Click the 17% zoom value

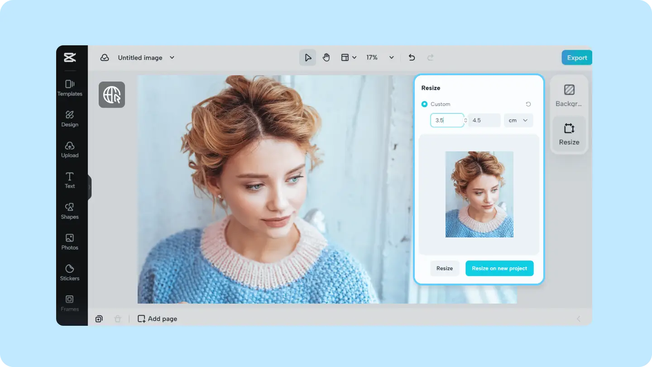pos(372,58)
